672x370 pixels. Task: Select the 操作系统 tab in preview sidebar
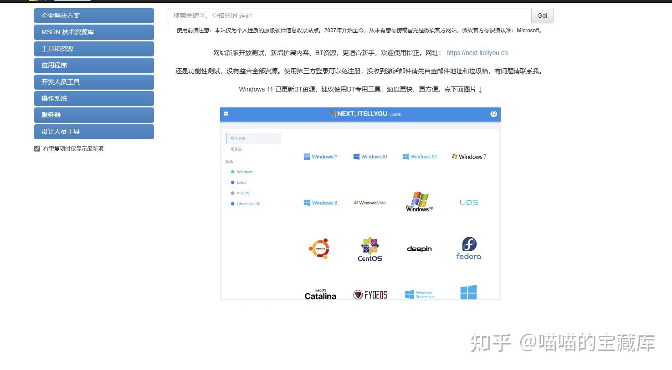[253, 138]
